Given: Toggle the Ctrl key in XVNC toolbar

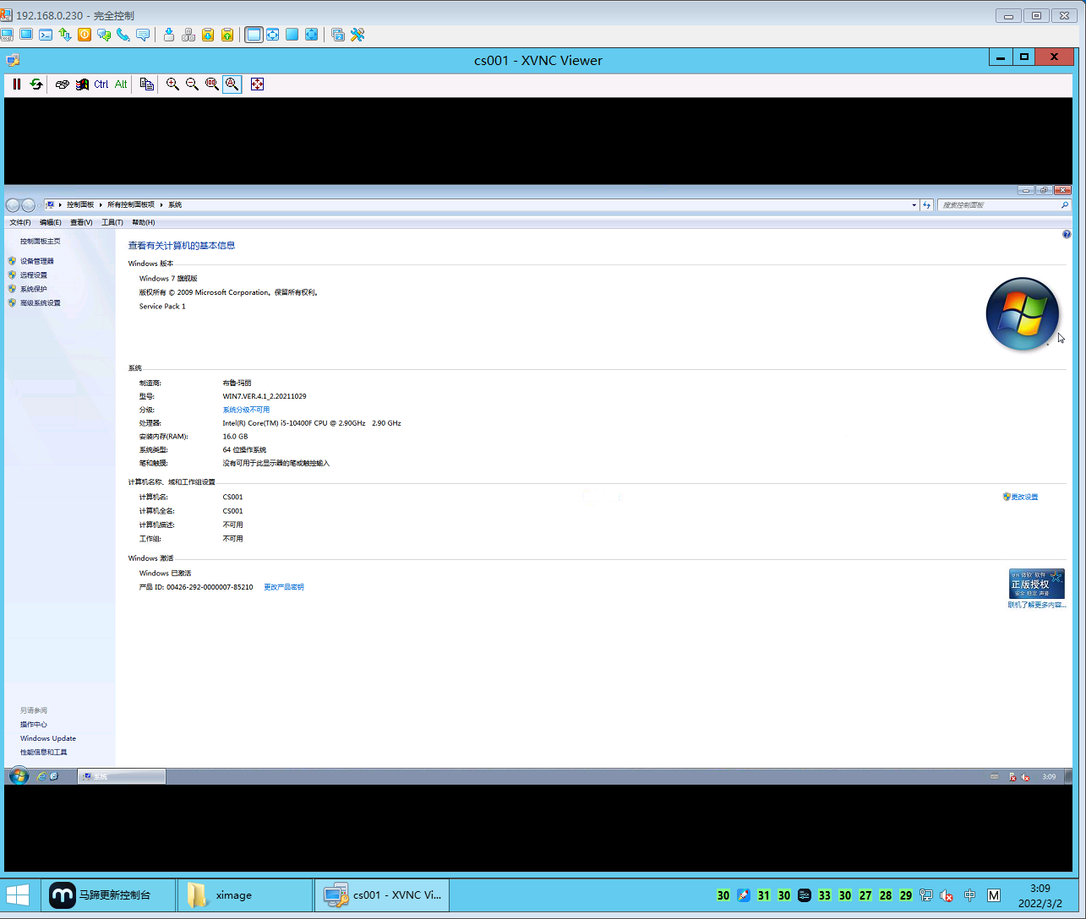Looking at the screenshot, I should 101,84.
